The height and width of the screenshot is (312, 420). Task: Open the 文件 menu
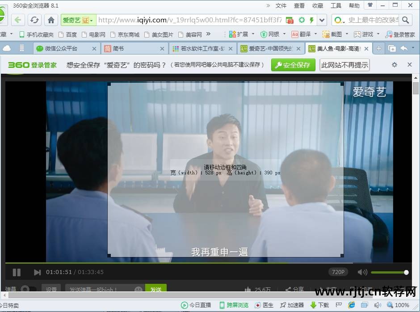[x=281, y=6]
